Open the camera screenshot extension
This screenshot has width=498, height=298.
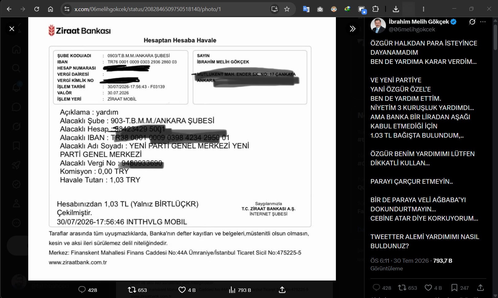[x=320, y=9]
